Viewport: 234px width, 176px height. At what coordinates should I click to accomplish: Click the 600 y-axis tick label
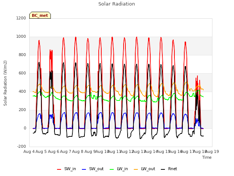[x=22, y=73]
